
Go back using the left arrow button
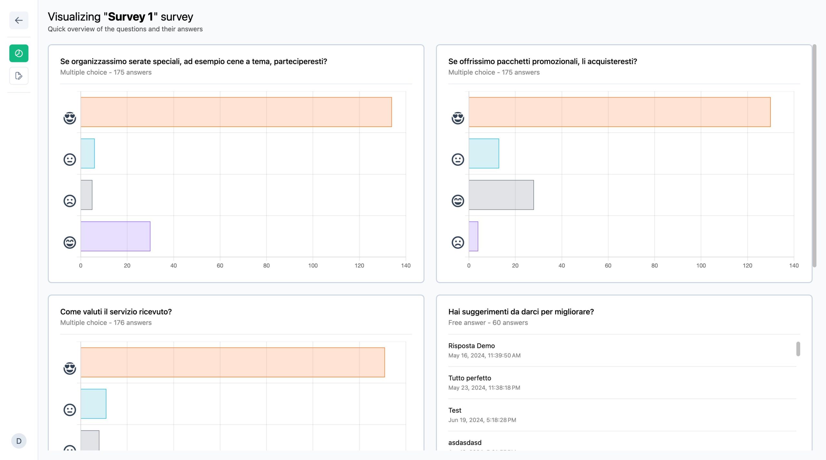coord(19,20)
